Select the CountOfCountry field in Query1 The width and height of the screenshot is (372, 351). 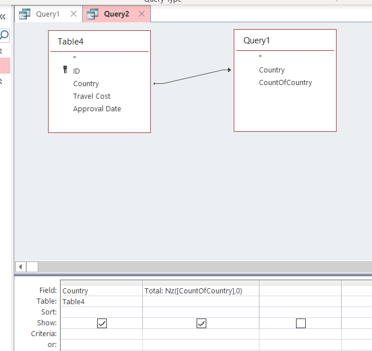(x=285, y=83)
